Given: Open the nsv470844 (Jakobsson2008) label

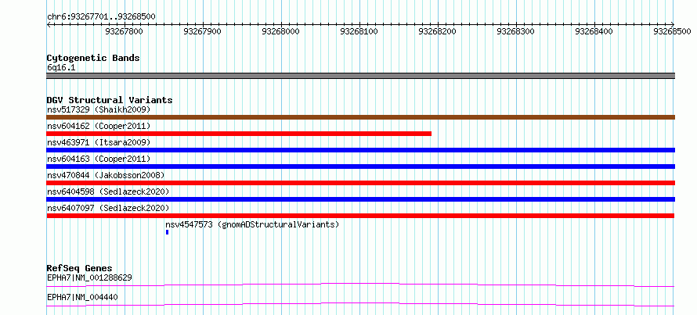Looking at the screenshot, I should (x=106, y=175).
